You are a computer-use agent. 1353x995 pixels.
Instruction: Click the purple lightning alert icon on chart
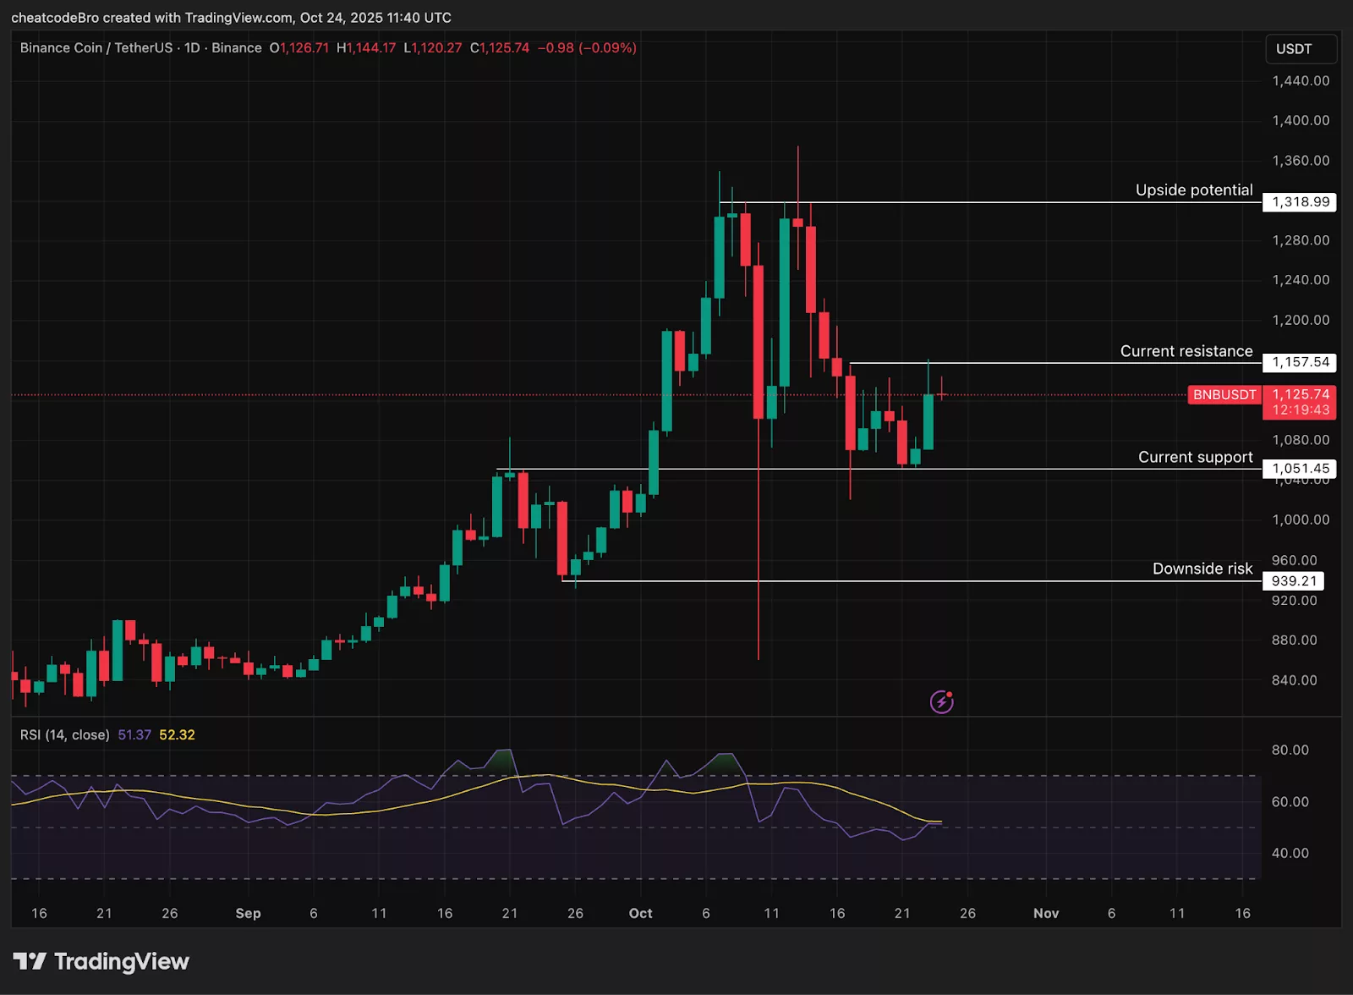point(942,701)
